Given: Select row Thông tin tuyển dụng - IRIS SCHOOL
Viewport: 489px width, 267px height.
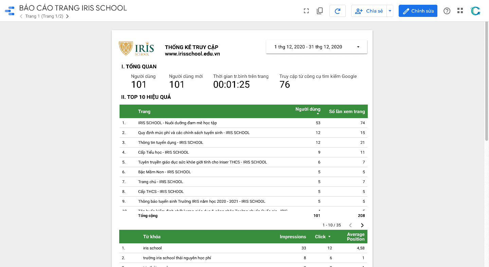Looking at the screenshot, I should click(x=243, y=142).
